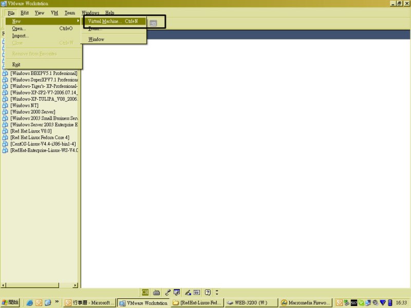Click the pen tool icon on language bar
This screenshot has height=308, width=411.
pos(188,292)
